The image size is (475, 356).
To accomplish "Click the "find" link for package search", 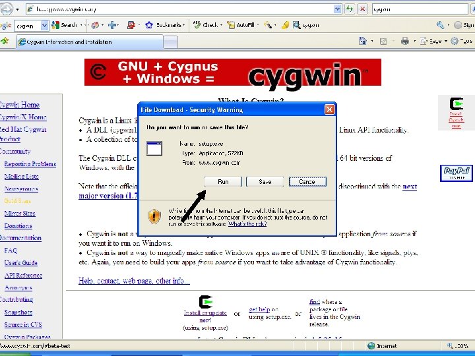I will tap(315, 302).
